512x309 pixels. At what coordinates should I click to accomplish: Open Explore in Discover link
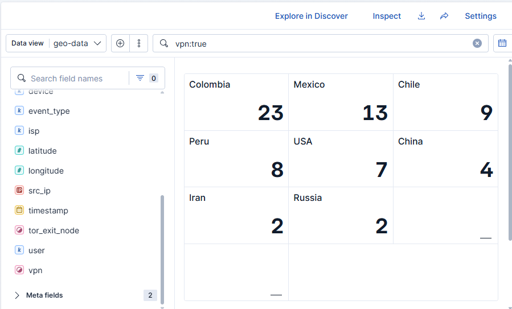click(311, 16)
